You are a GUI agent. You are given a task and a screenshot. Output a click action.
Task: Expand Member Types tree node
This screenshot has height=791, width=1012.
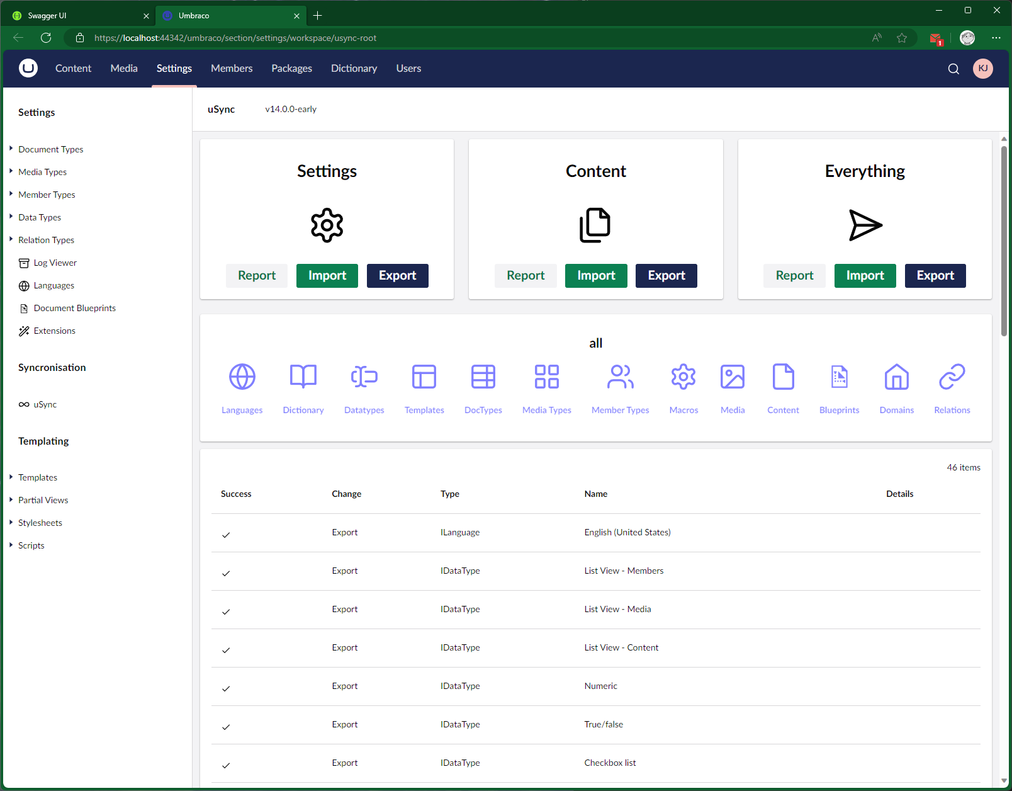point(11,194)
